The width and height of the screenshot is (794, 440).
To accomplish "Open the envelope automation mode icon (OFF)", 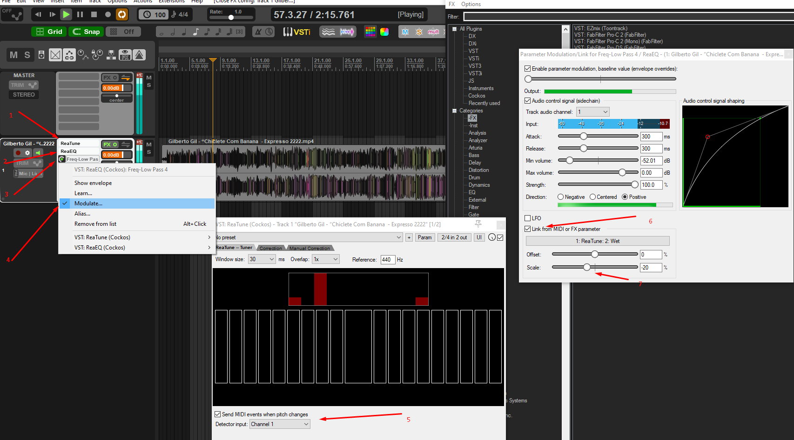I will (x=12, y=14).
